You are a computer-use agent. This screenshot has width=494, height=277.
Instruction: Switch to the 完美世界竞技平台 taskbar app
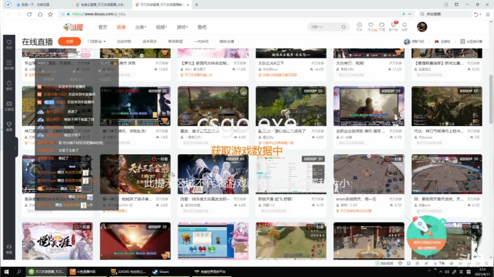click(x=211, y=272)
